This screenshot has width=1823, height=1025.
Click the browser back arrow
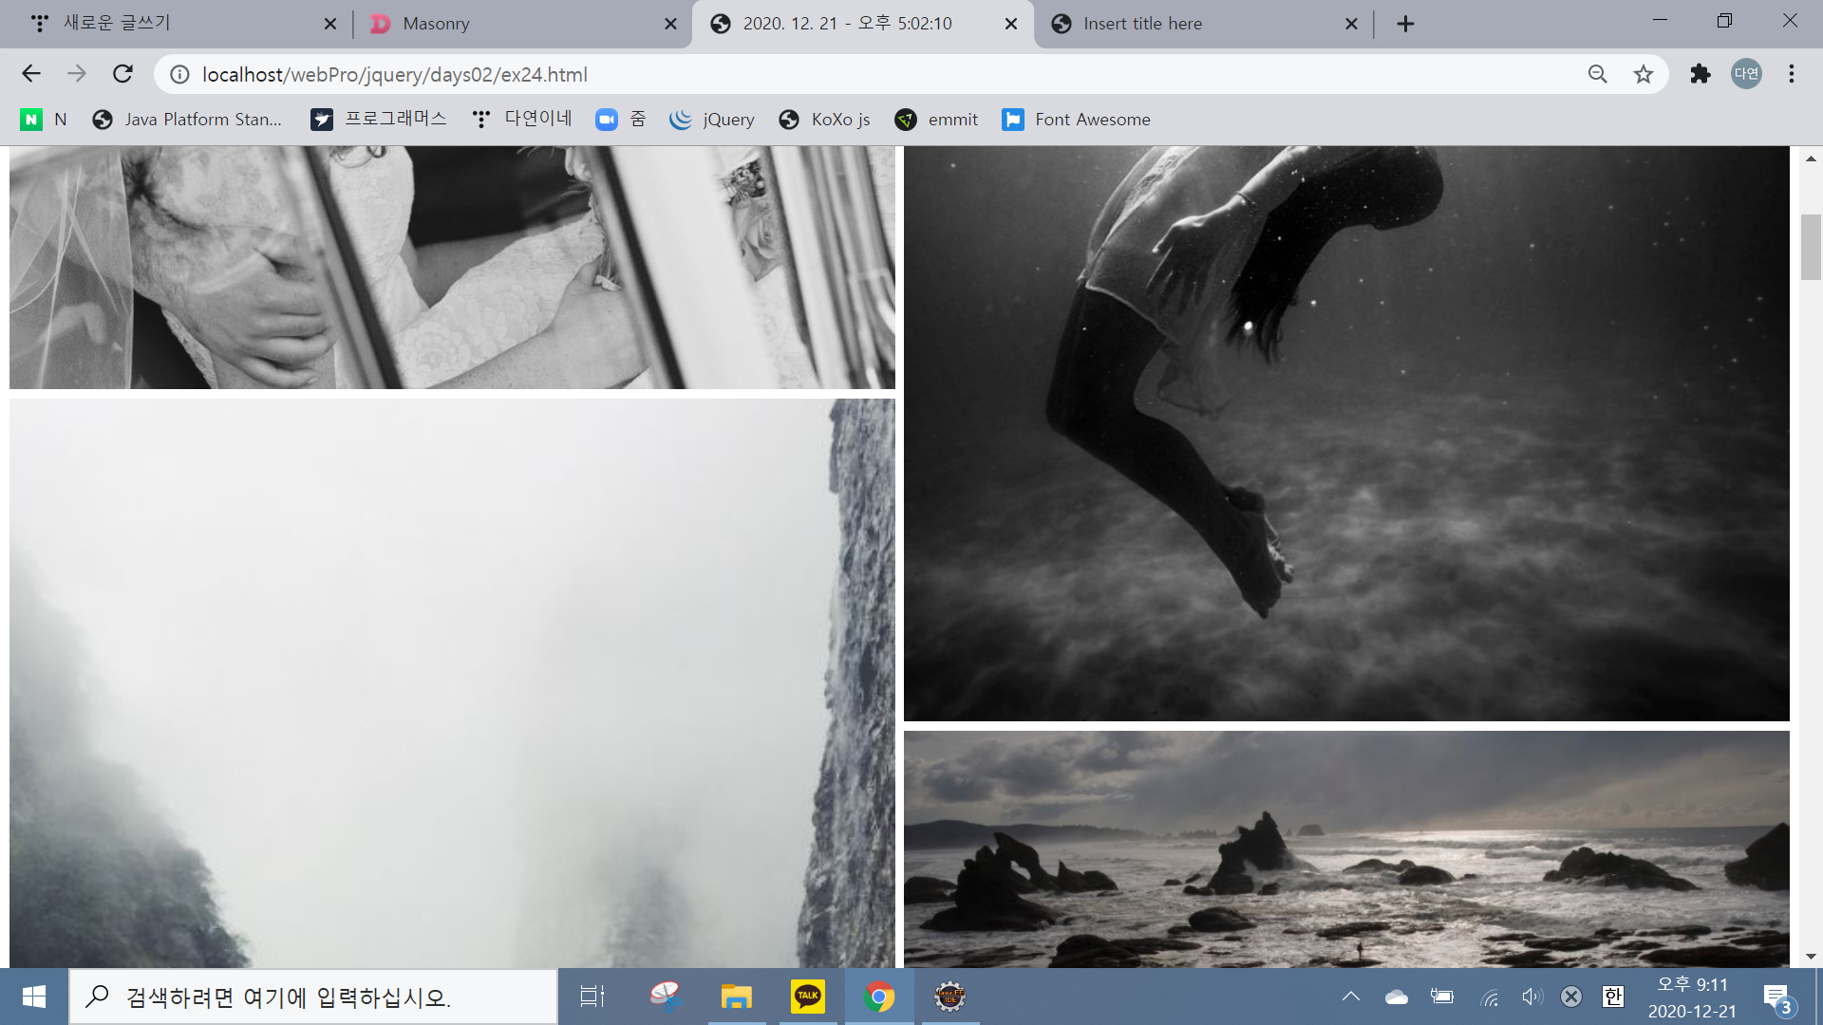(x=31, y=74)
